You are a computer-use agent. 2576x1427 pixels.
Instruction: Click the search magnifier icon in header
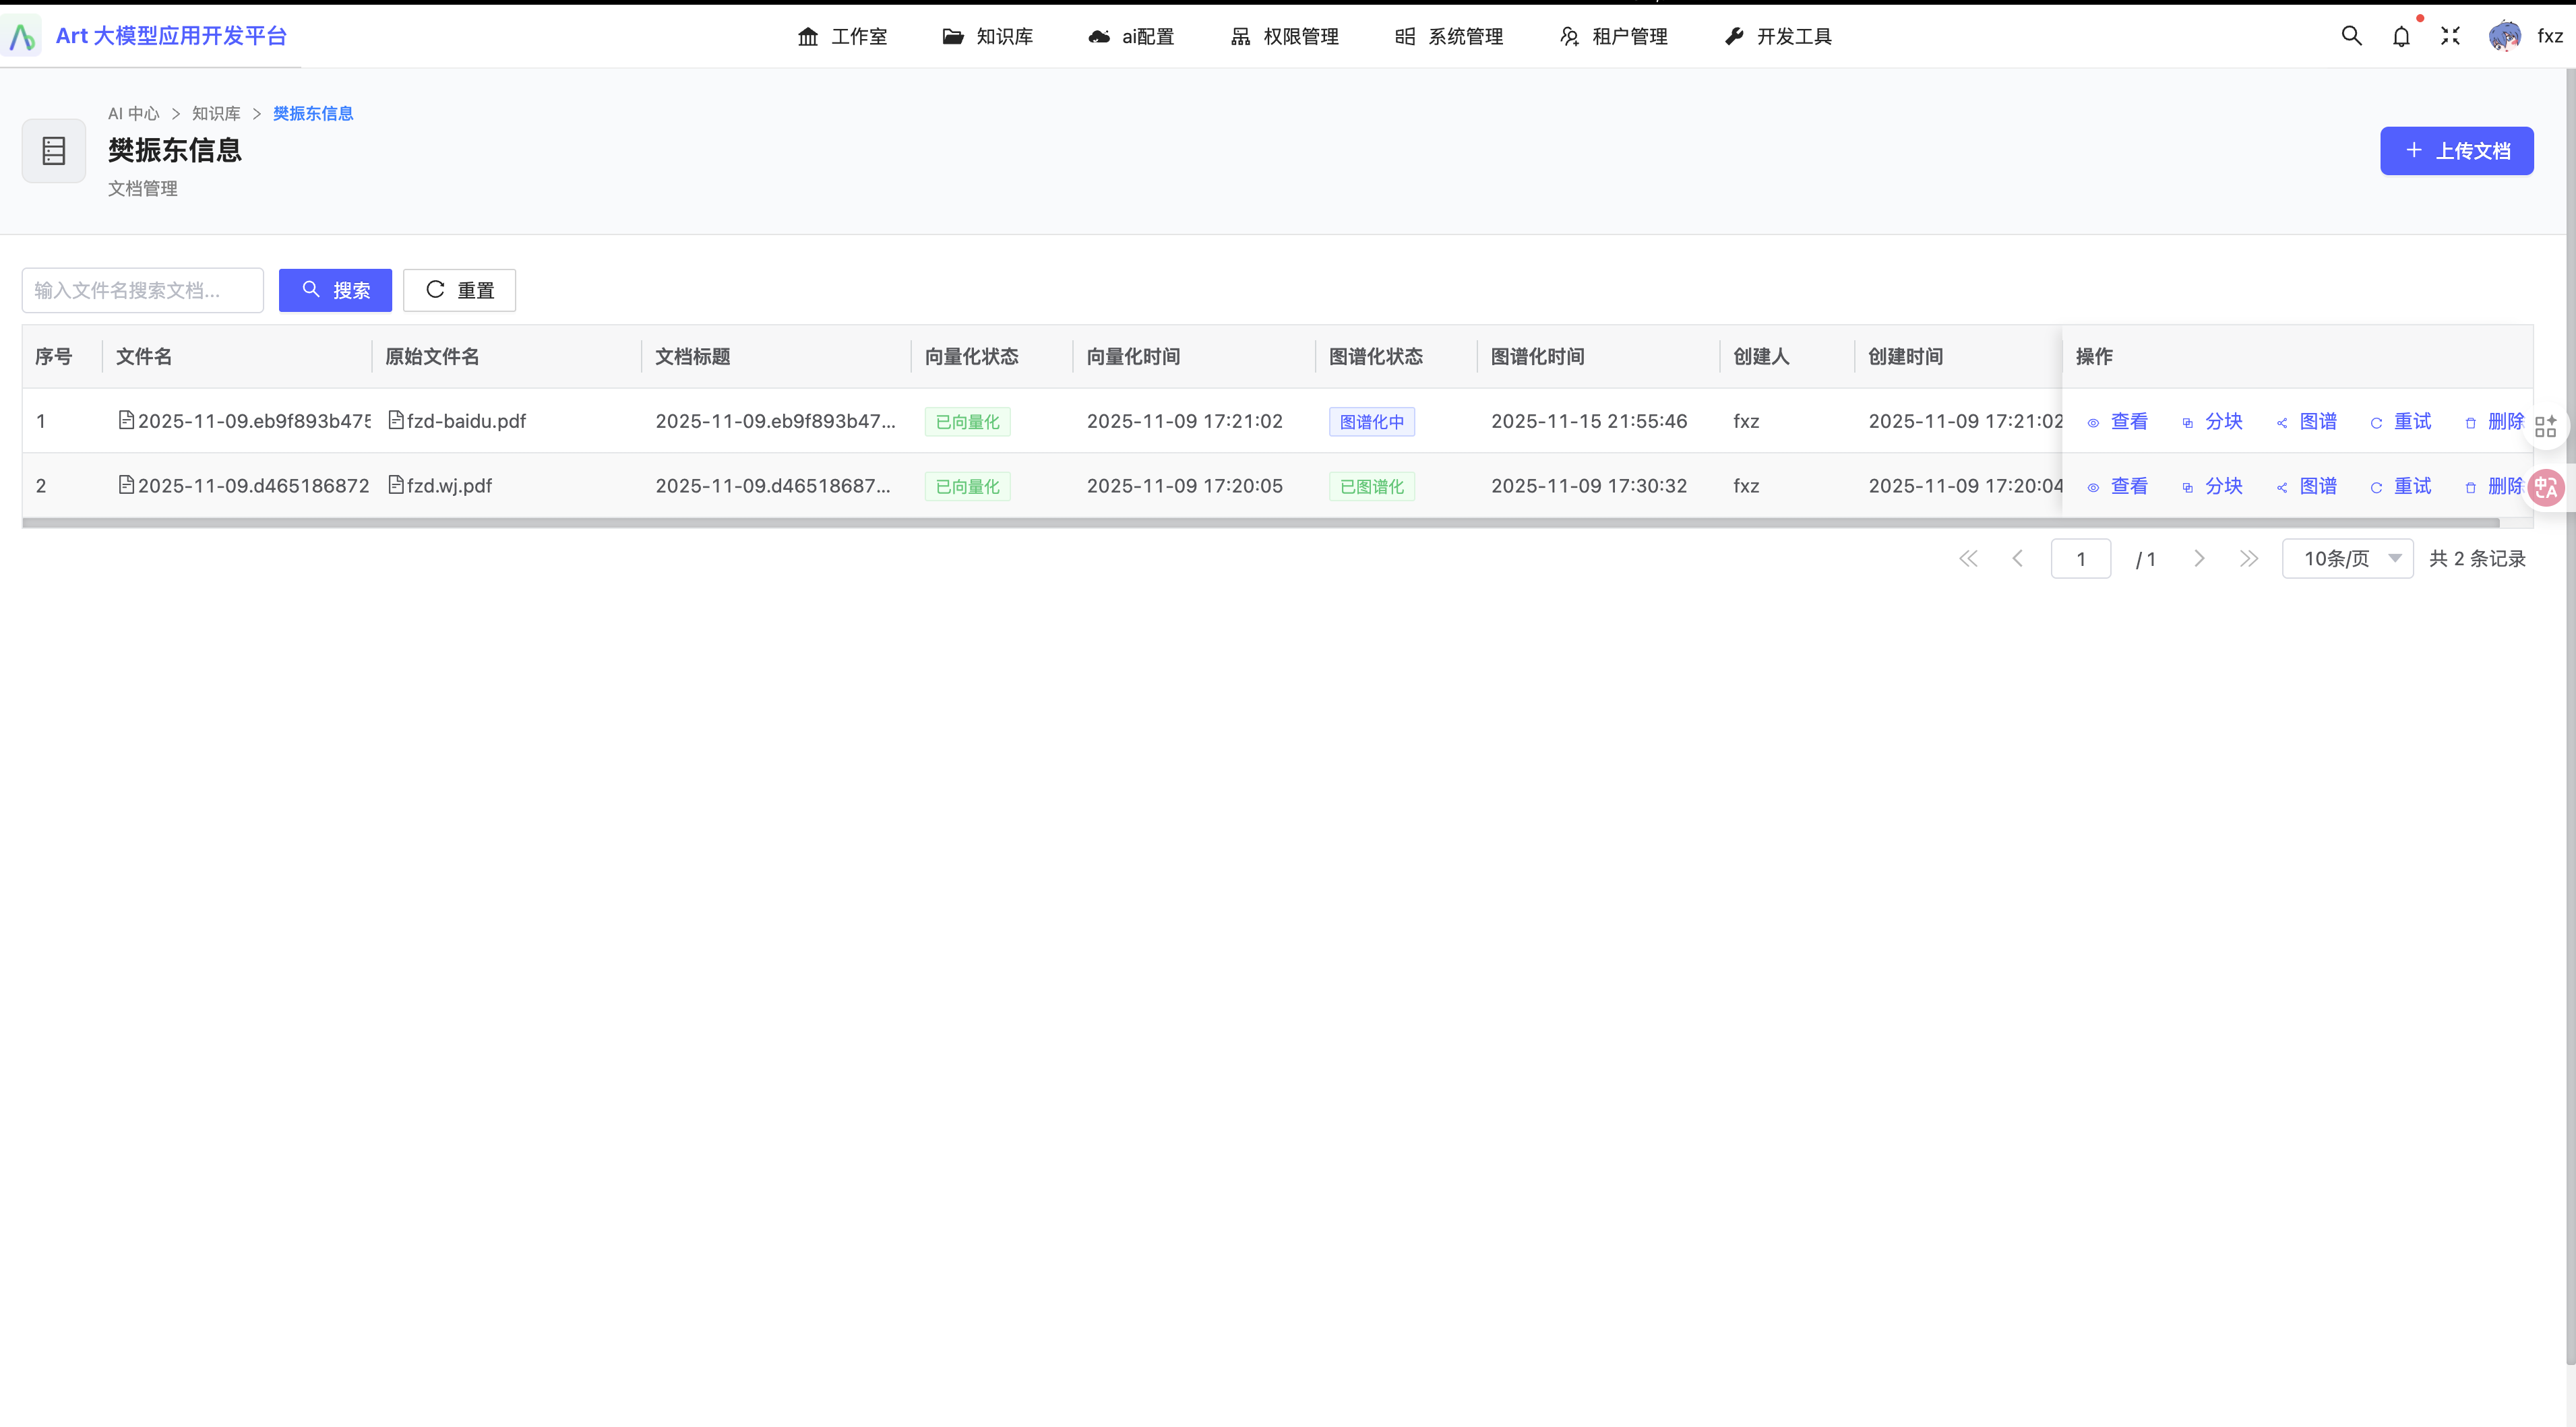(x=2351, y=36)
